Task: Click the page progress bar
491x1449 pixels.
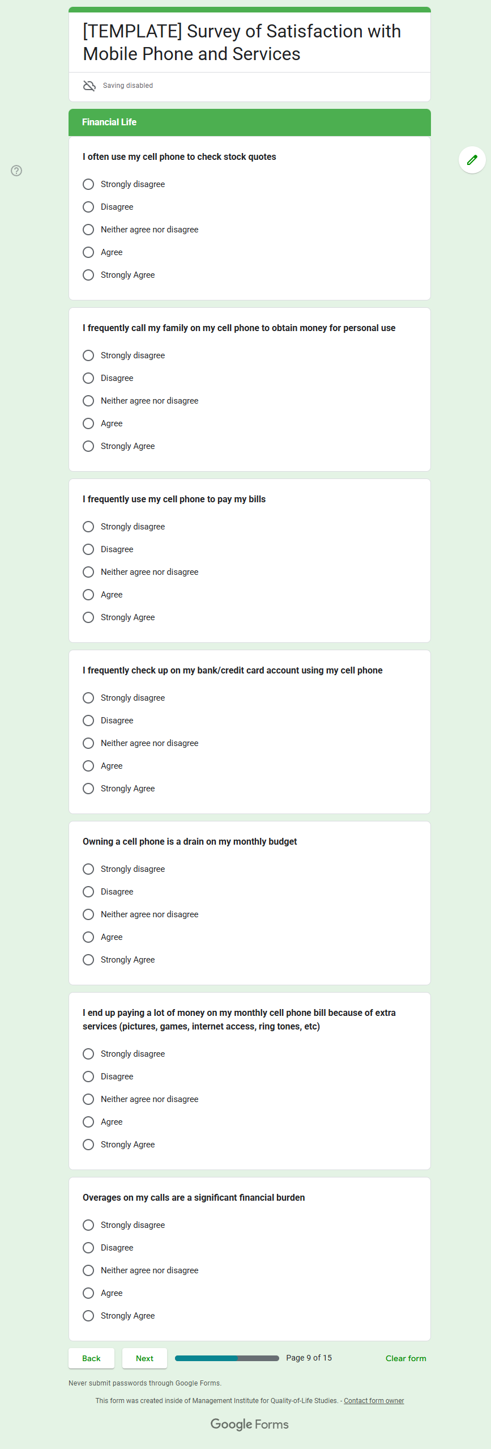Action: [x=227, y=1358]
